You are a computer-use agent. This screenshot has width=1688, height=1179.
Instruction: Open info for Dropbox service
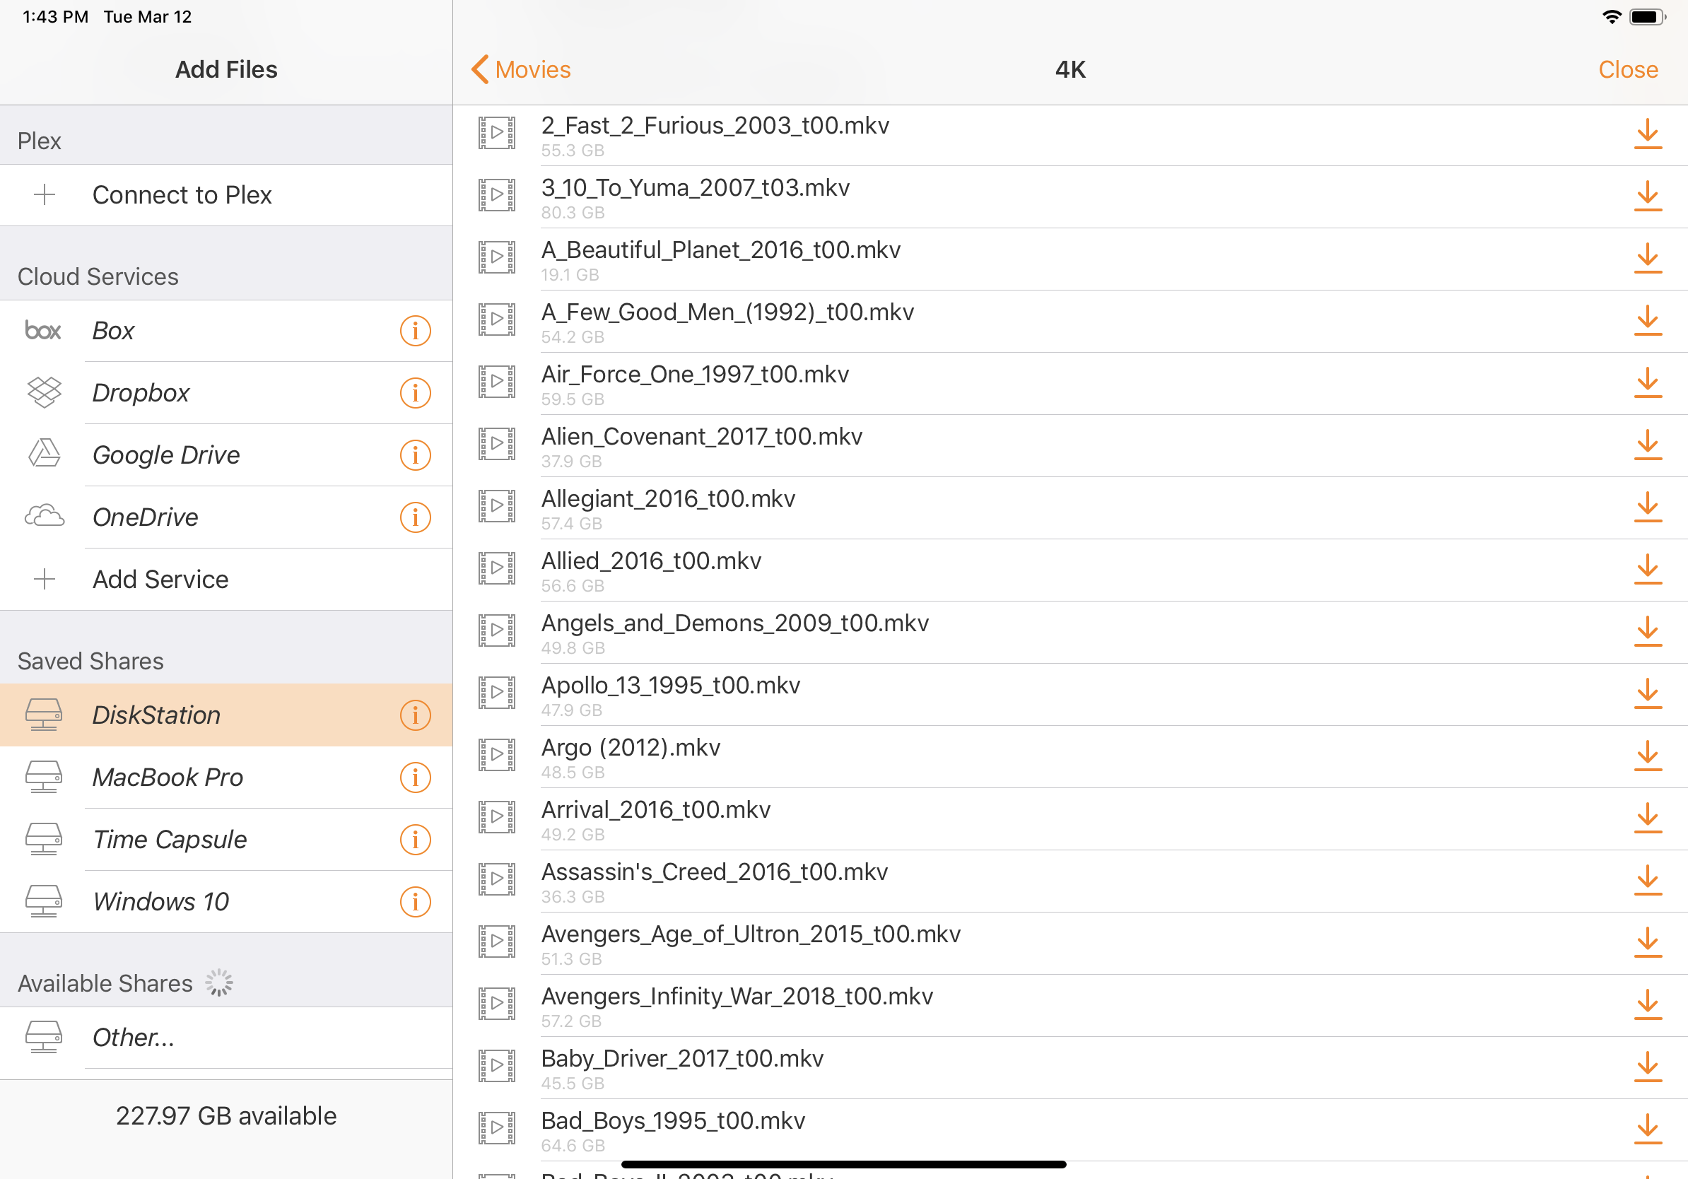pyautogui.click(x=415, y=393)
